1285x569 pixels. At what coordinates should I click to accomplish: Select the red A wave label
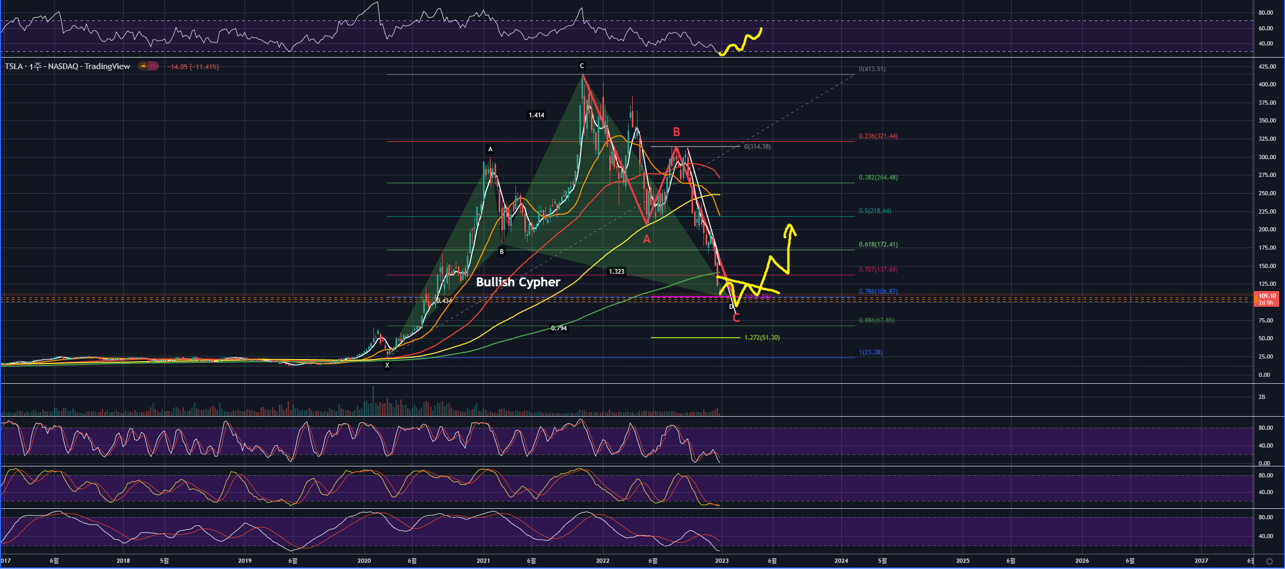646,239
